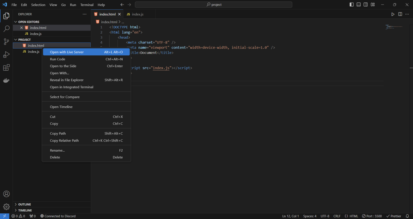The height and width of the screenshot is (219, 413).
Task: Expand the Outline section
Action: (24, 205)
